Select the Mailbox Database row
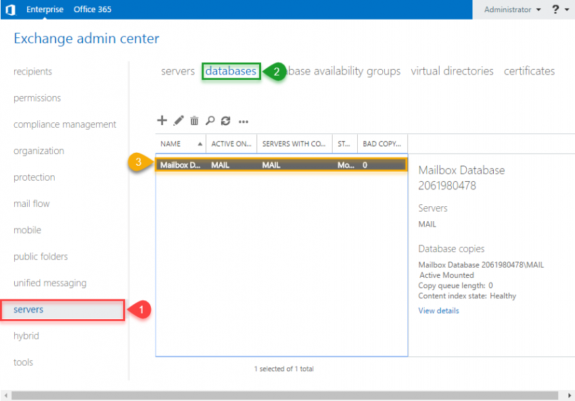Screen dimensions: 575x401 (x=281, y=164)
